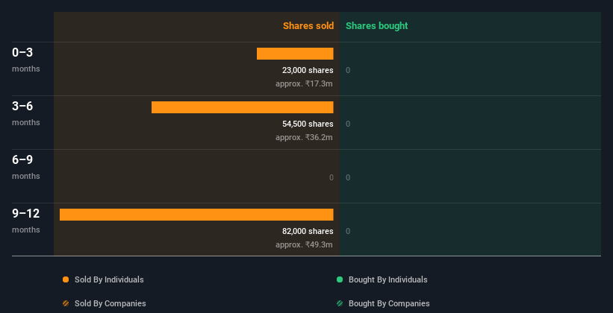
Task: Select the 9–12 months orange sold bar
Action: (x=196, y=215)
